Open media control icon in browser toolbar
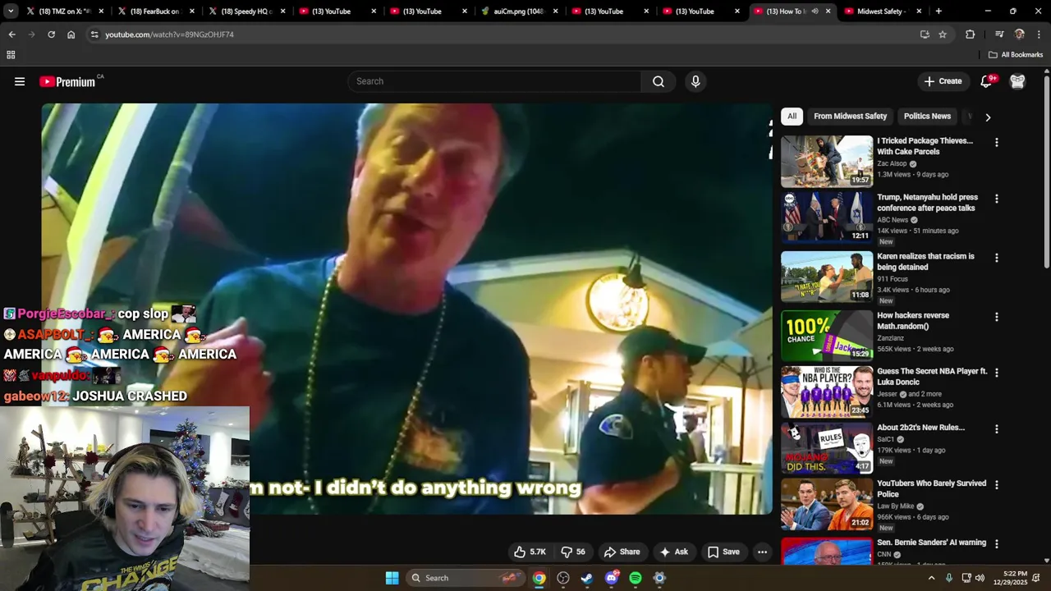Image resolution: width=1051 pixels, height=591 pixels. pyautogui.click(x=999, y=34)
